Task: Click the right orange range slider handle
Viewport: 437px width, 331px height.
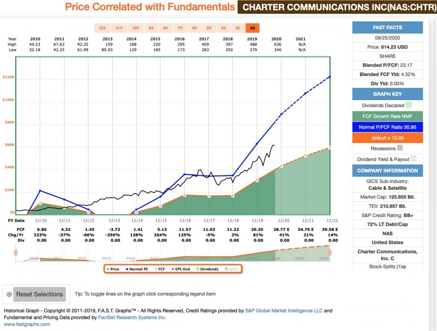Action: click(x=329, y=252)
